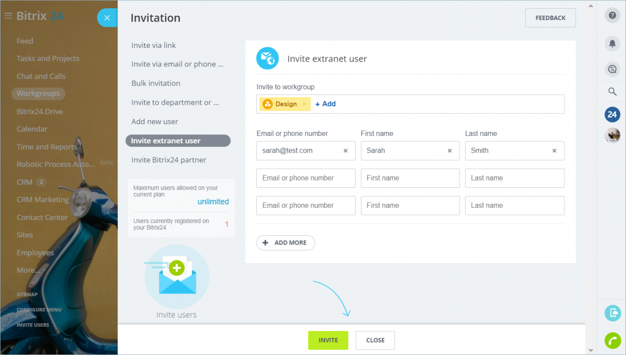Open Add new user section
The image size is (626, 355).
(155, 122)
